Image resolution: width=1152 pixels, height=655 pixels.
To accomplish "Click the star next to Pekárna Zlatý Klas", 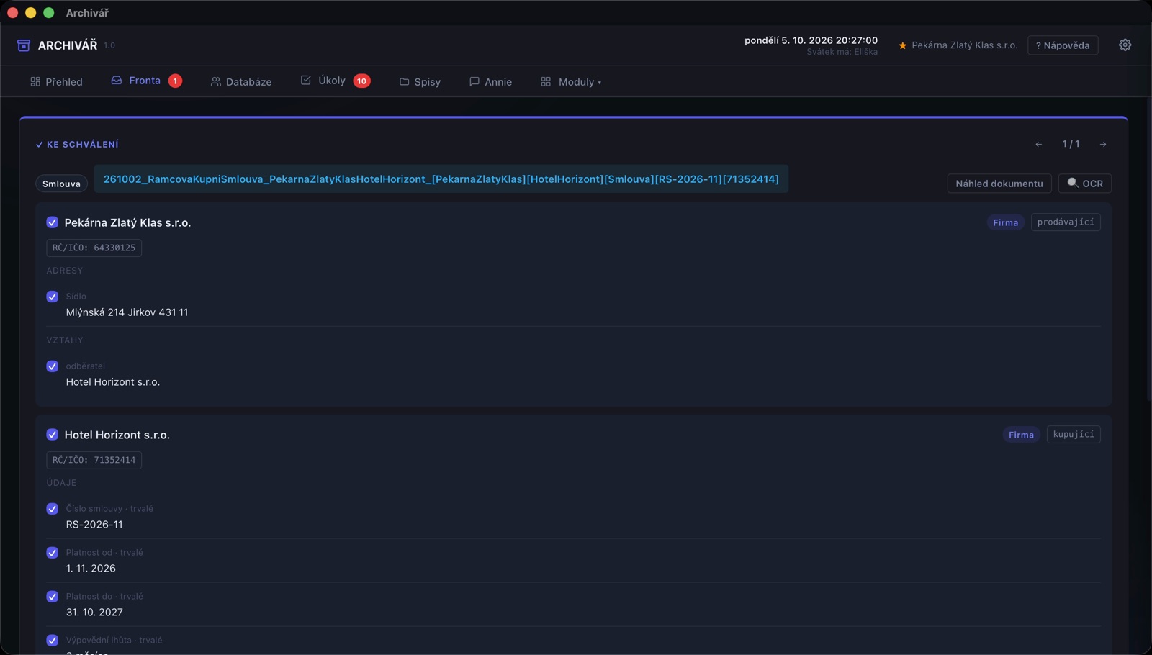I will [902, 45].
